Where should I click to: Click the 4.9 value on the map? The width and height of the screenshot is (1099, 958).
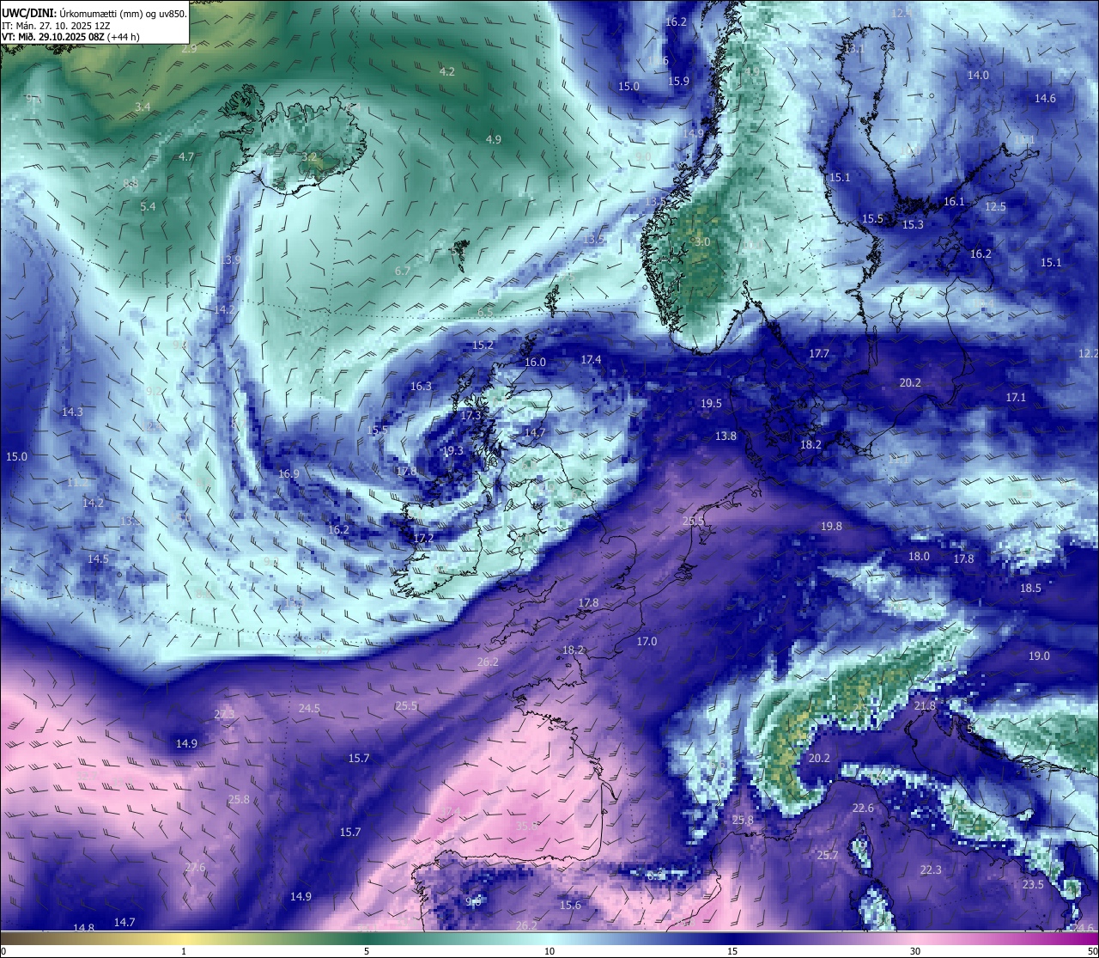click(494, 139)
